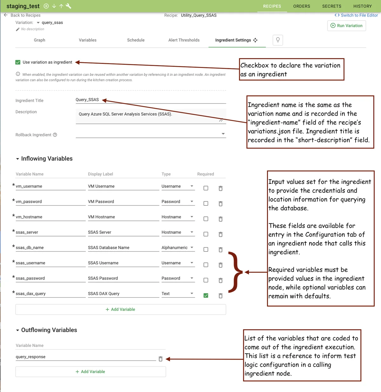Click the Run Variation button
Screen dimensions: 381x392
pyautogui.click(x=346, y=26)
